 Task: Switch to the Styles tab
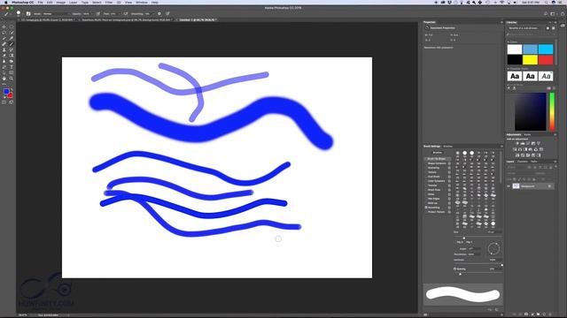(x=527, y=134)
